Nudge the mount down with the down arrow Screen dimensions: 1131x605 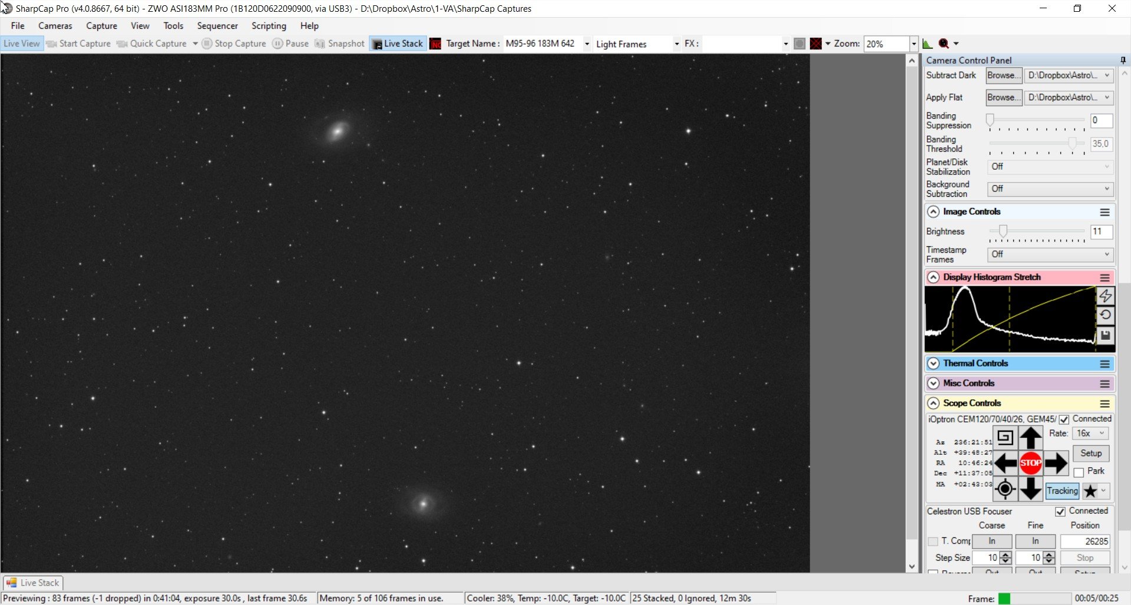coord(1031,489)
